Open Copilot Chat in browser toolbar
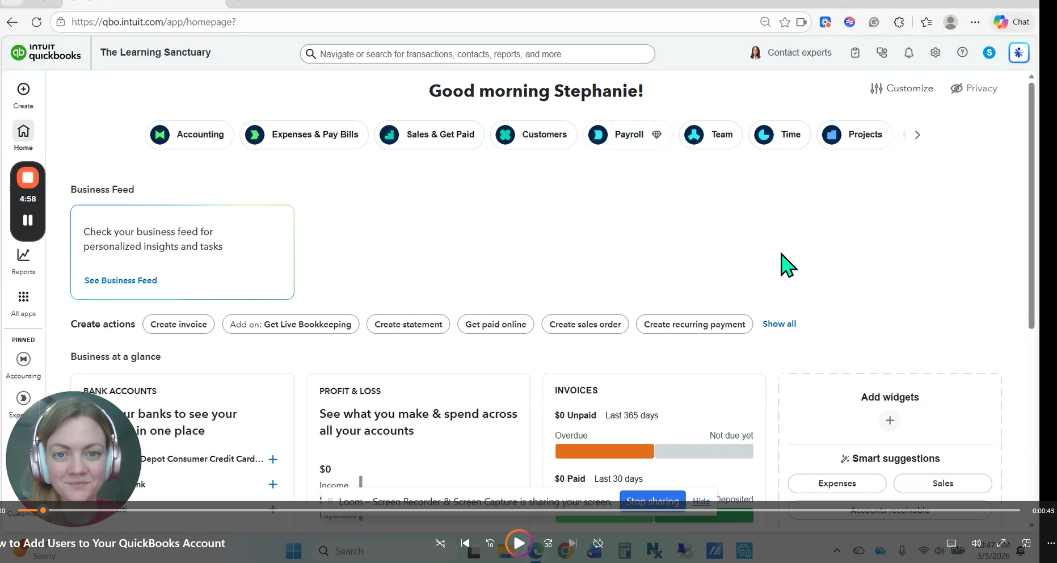 [1012, 22]
